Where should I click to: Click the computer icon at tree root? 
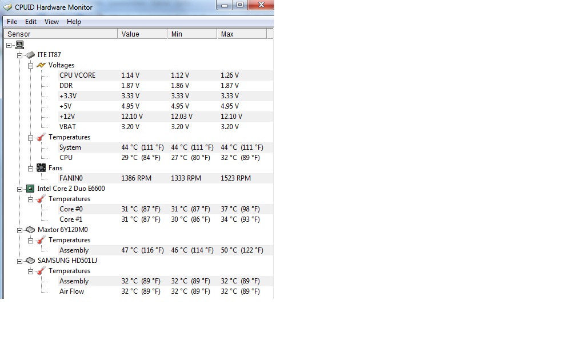click(x=20, y=45)
